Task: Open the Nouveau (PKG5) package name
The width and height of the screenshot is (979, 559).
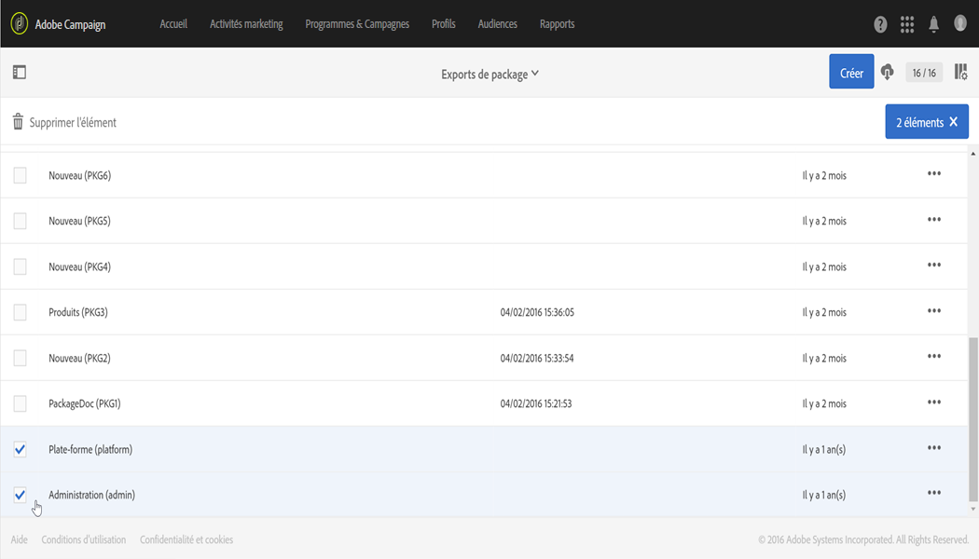Action: click(79, 221)
